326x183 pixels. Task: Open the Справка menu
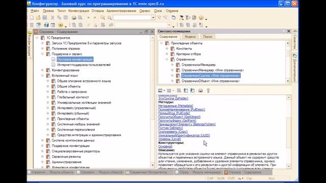pyautogui.click(x=172, y=11)
